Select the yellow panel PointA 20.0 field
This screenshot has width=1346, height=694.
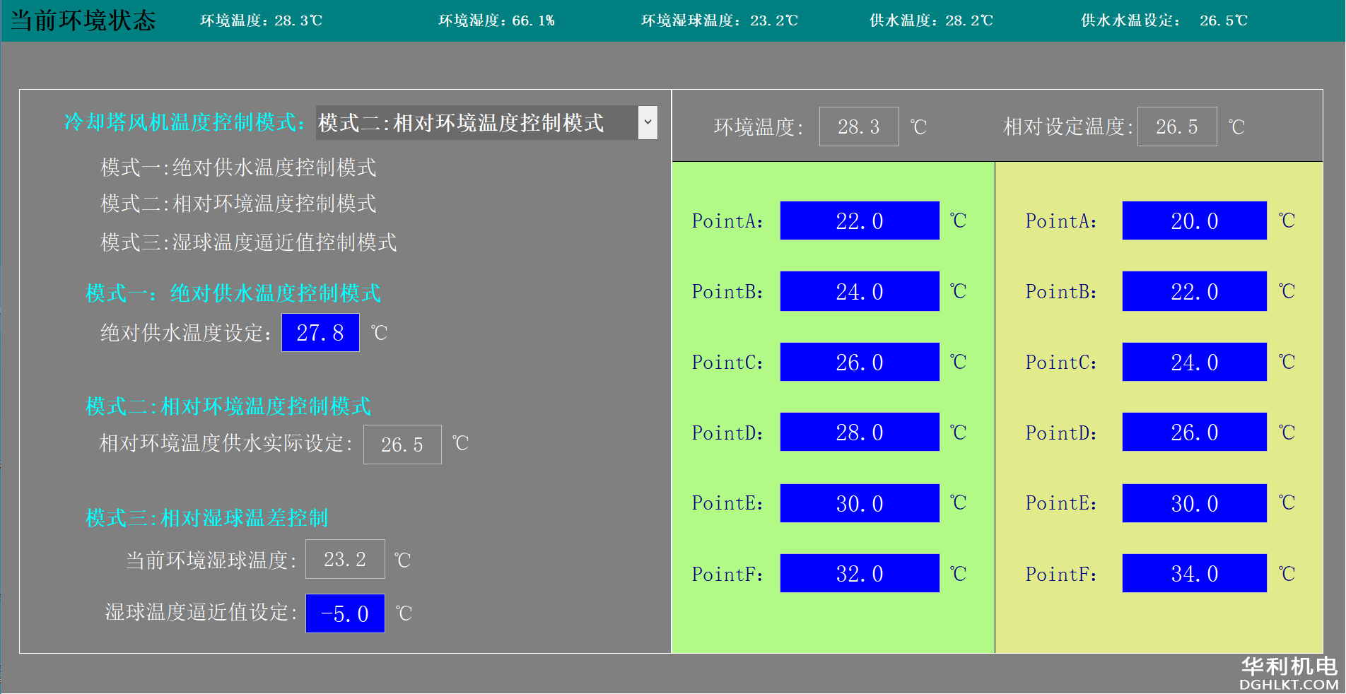1194,220
